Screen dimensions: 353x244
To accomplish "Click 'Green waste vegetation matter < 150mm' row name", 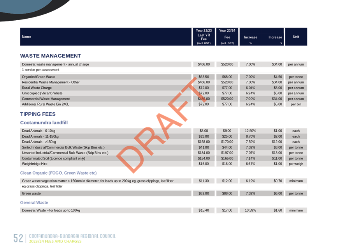I will coord(98,181).
